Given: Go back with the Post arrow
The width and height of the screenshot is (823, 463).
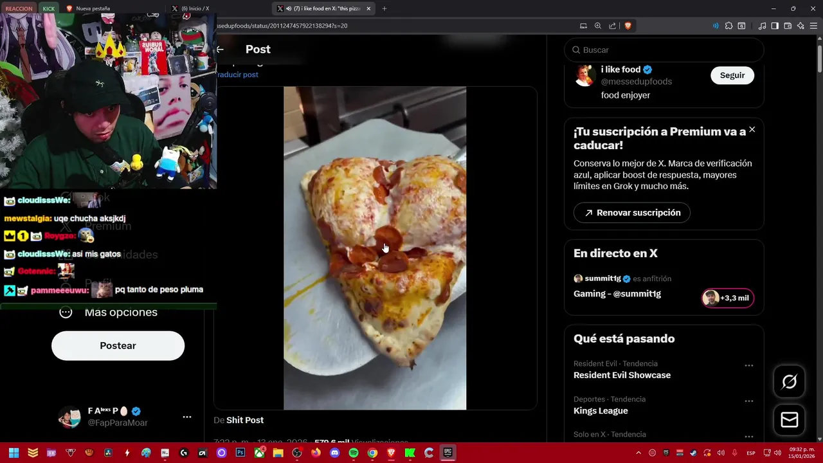Looking at the screenshot, I should [x=220, y=50].
